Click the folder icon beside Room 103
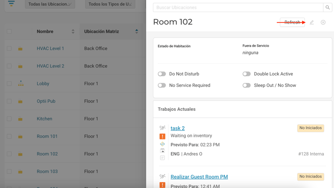334x188 pixels. [x=20, y=172]
